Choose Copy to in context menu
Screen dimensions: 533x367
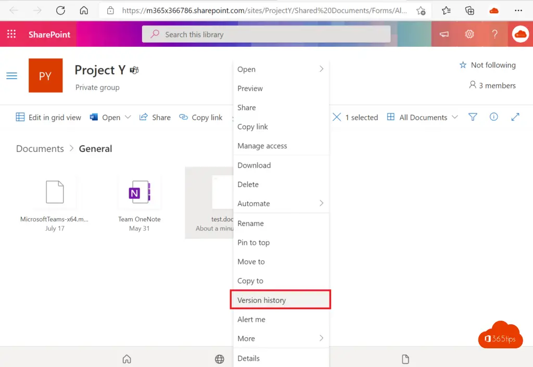(281, 281)
